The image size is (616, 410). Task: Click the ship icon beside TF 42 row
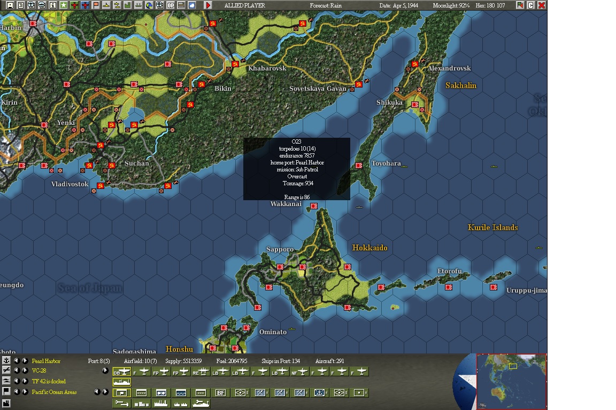(x=6, y=381)
